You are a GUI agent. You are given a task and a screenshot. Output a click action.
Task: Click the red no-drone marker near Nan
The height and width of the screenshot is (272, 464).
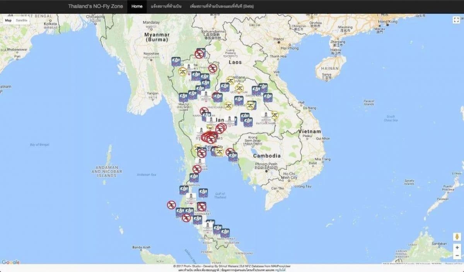pos(212,69)
